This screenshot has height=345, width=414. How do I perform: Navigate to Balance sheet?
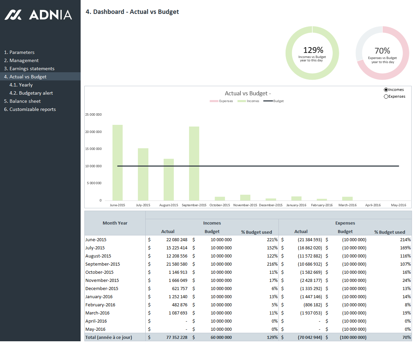point(22,101)
